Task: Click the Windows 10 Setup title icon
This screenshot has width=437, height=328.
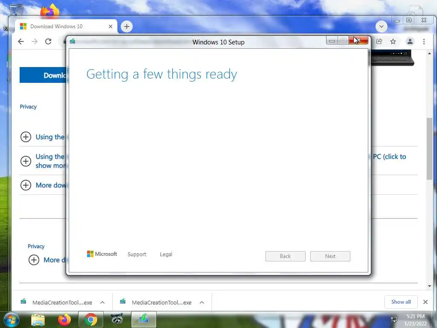Action: [73, 41]
